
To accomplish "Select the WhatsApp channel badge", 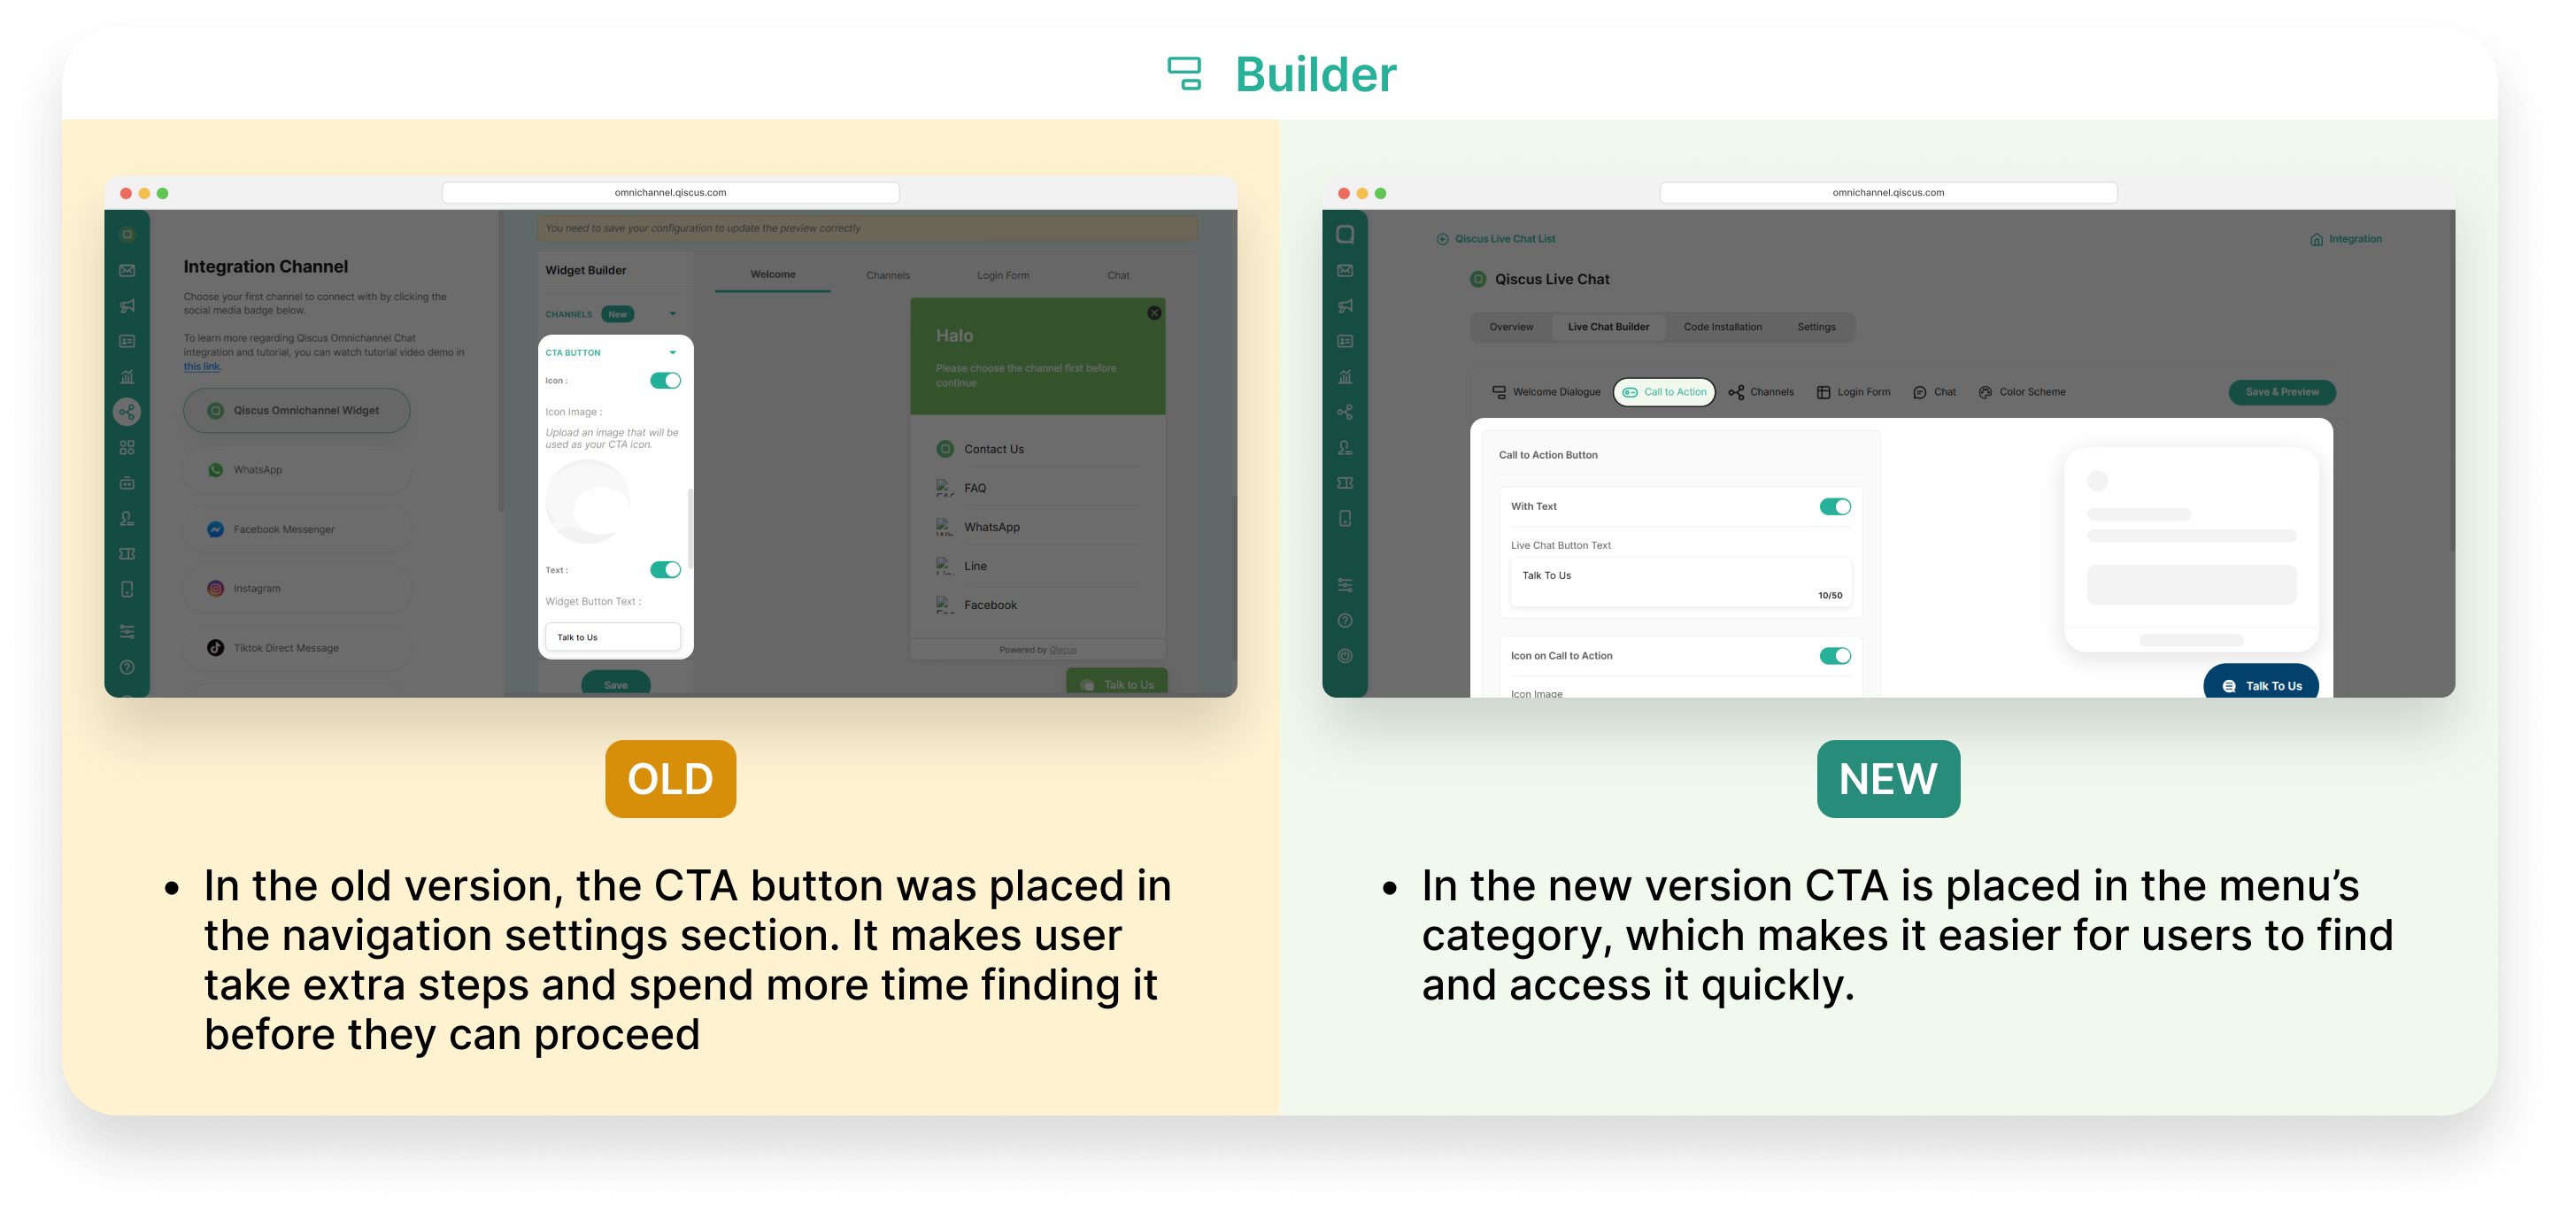I will click(x=297, y=470).
